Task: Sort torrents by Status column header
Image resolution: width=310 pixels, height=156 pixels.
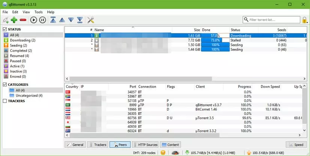Action: (x=244, y=30)
